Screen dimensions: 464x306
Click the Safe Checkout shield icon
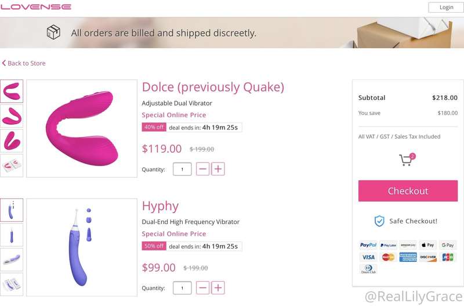[x=379, y=221]
